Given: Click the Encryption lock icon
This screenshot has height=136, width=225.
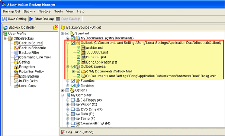Looking at the screenshot, I should point(16,67).
